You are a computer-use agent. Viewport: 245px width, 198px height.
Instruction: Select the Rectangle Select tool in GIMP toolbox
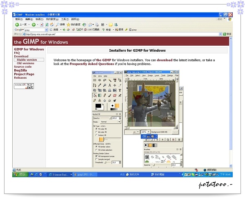(x=95, y=80)
